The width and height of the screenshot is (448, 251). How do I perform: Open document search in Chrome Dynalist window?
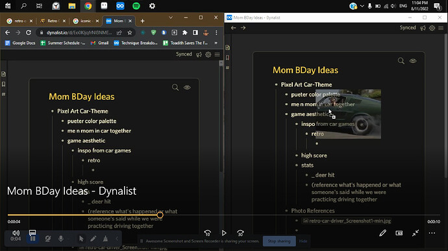pyautogui.click(x=175, y=88)
